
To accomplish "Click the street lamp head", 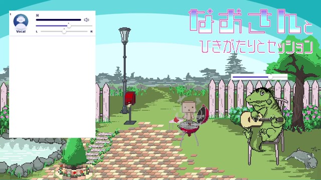I will (x=124, y=34).
